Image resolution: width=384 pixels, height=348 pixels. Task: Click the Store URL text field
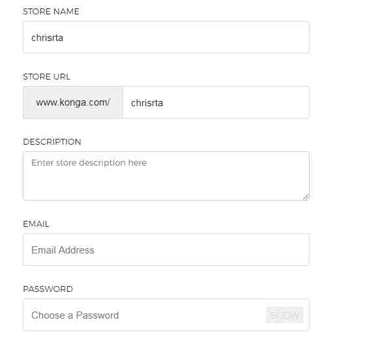point(216,102)
